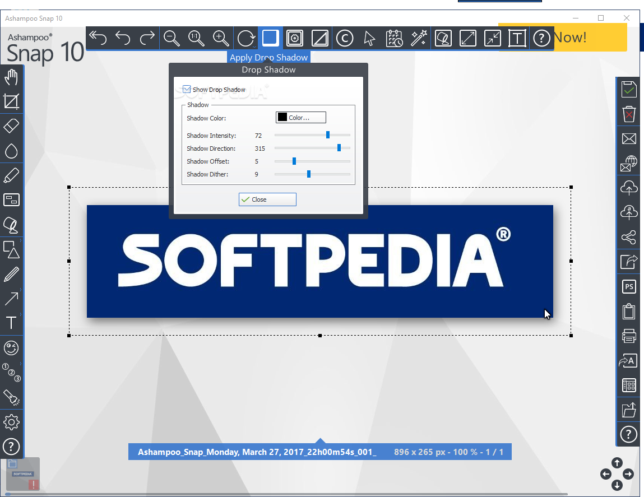Export capture to Photoshop PS icon

click(x=629, y=286)
